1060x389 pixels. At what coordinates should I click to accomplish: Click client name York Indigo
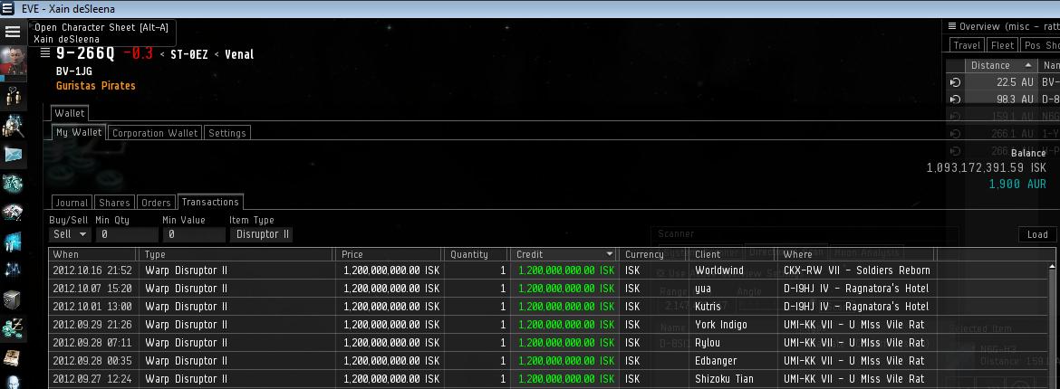coord(720,325)
